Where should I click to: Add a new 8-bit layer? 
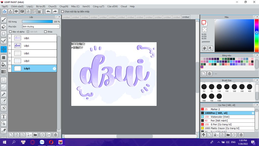17,135
